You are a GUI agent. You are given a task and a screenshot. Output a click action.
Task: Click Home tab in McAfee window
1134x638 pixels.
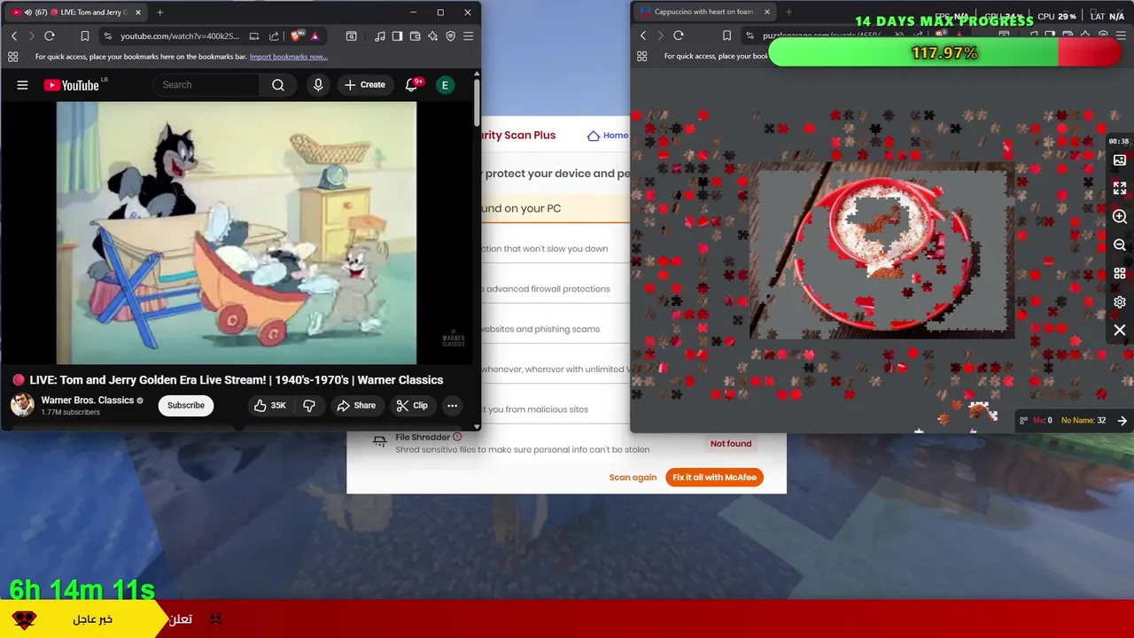pos(608,136)
